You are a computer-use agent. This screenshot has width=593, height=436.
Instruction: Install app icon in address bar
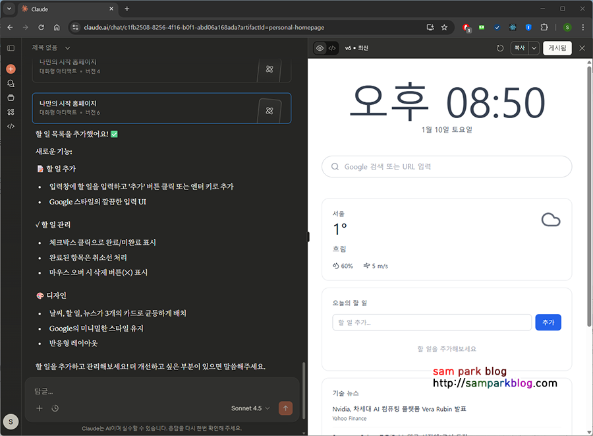(430, 27)
